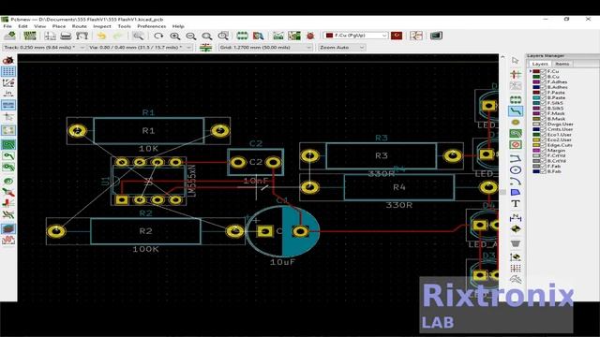Select the arrow Select tool on the right toolbar
Image resolution: width=600 pixels, height=337 pixels.
pos(516,61)
